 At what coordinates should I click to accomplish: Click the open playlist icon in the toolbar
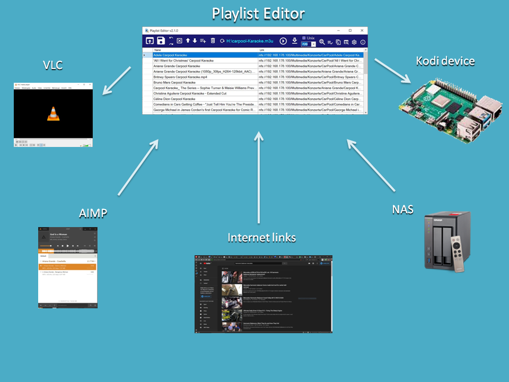(150, 41)
